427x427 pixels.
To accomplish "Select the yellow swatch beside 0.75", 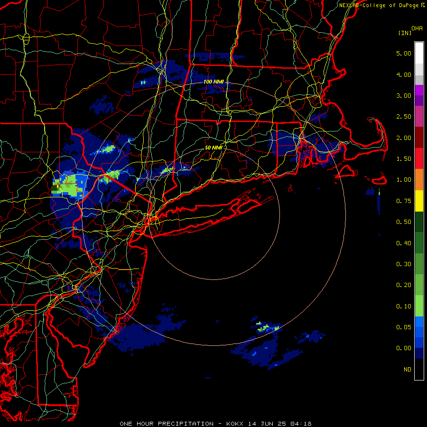I will (419, 201).
